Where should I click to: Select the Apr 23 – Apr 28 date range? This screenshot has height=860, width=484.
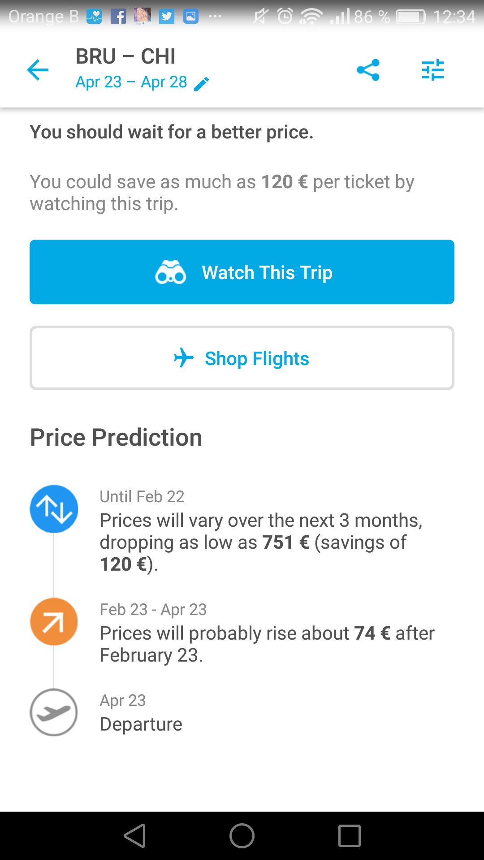131,82
